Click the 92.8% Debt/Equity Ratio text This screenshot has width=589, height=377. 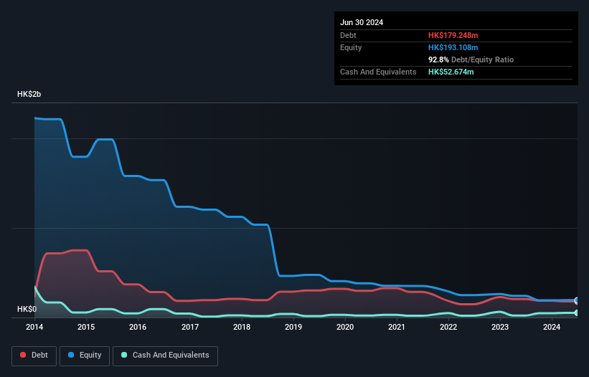click(x=471, y=59)
